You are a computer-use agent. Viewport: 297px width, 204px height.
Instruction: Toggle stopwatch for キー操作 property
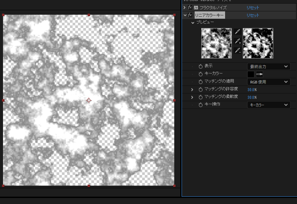coord(201,105)
